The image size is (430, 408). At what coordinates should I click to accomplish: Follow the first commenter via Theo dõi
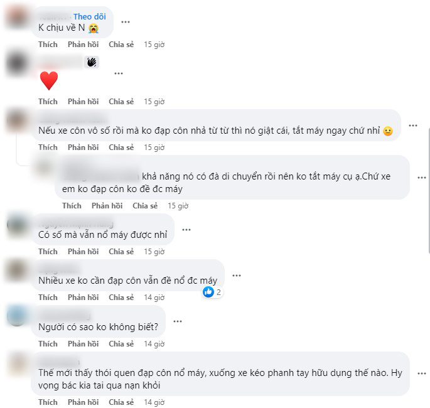pos(89,16)
